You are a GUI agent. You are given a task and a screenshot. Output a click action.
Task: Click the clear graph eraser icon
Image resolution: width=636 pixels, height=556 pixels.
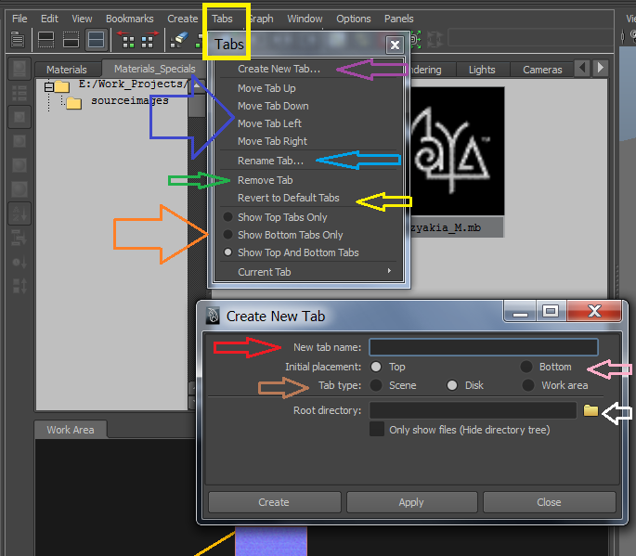tap(180, 40)
